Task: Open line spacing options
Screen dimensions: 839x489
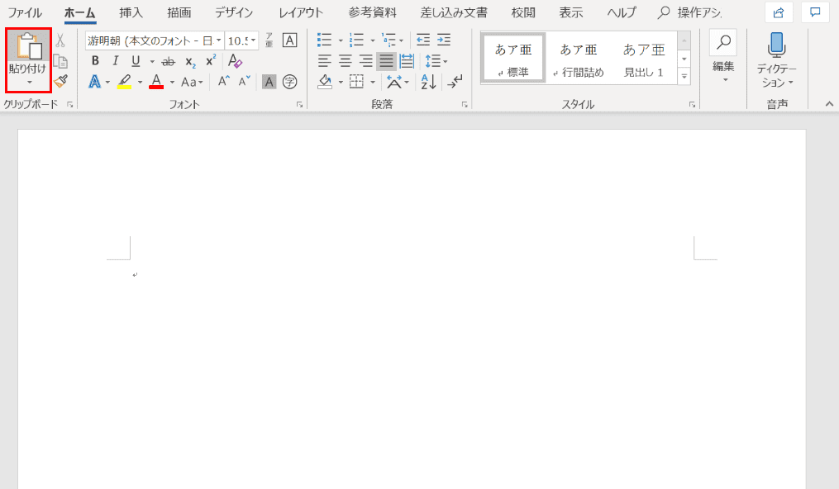Action: click(436, 61)
